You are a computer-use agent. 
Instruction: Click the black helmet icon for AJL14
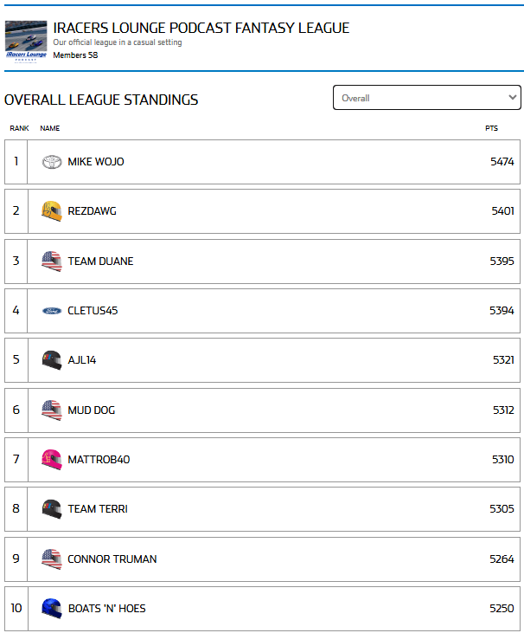click(x=52, y=360)
